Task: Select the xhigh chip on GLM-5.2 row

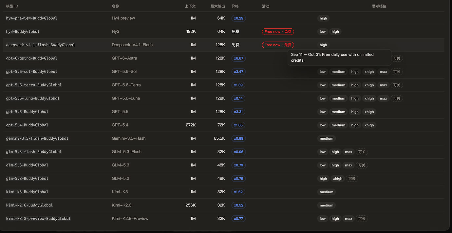Action: tap(337, 179)
